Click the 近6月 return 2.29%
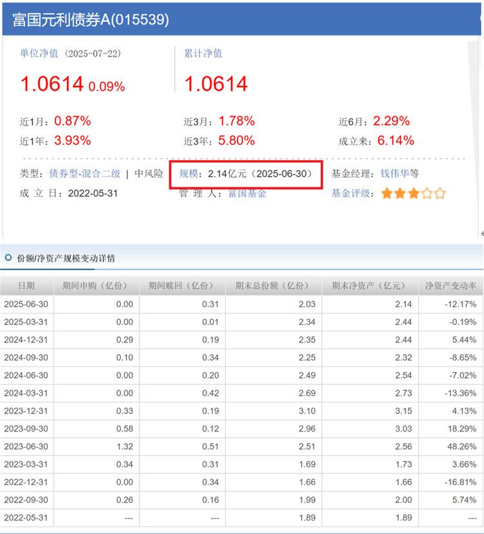The image size is (484, 534). (x=391, y=121)
